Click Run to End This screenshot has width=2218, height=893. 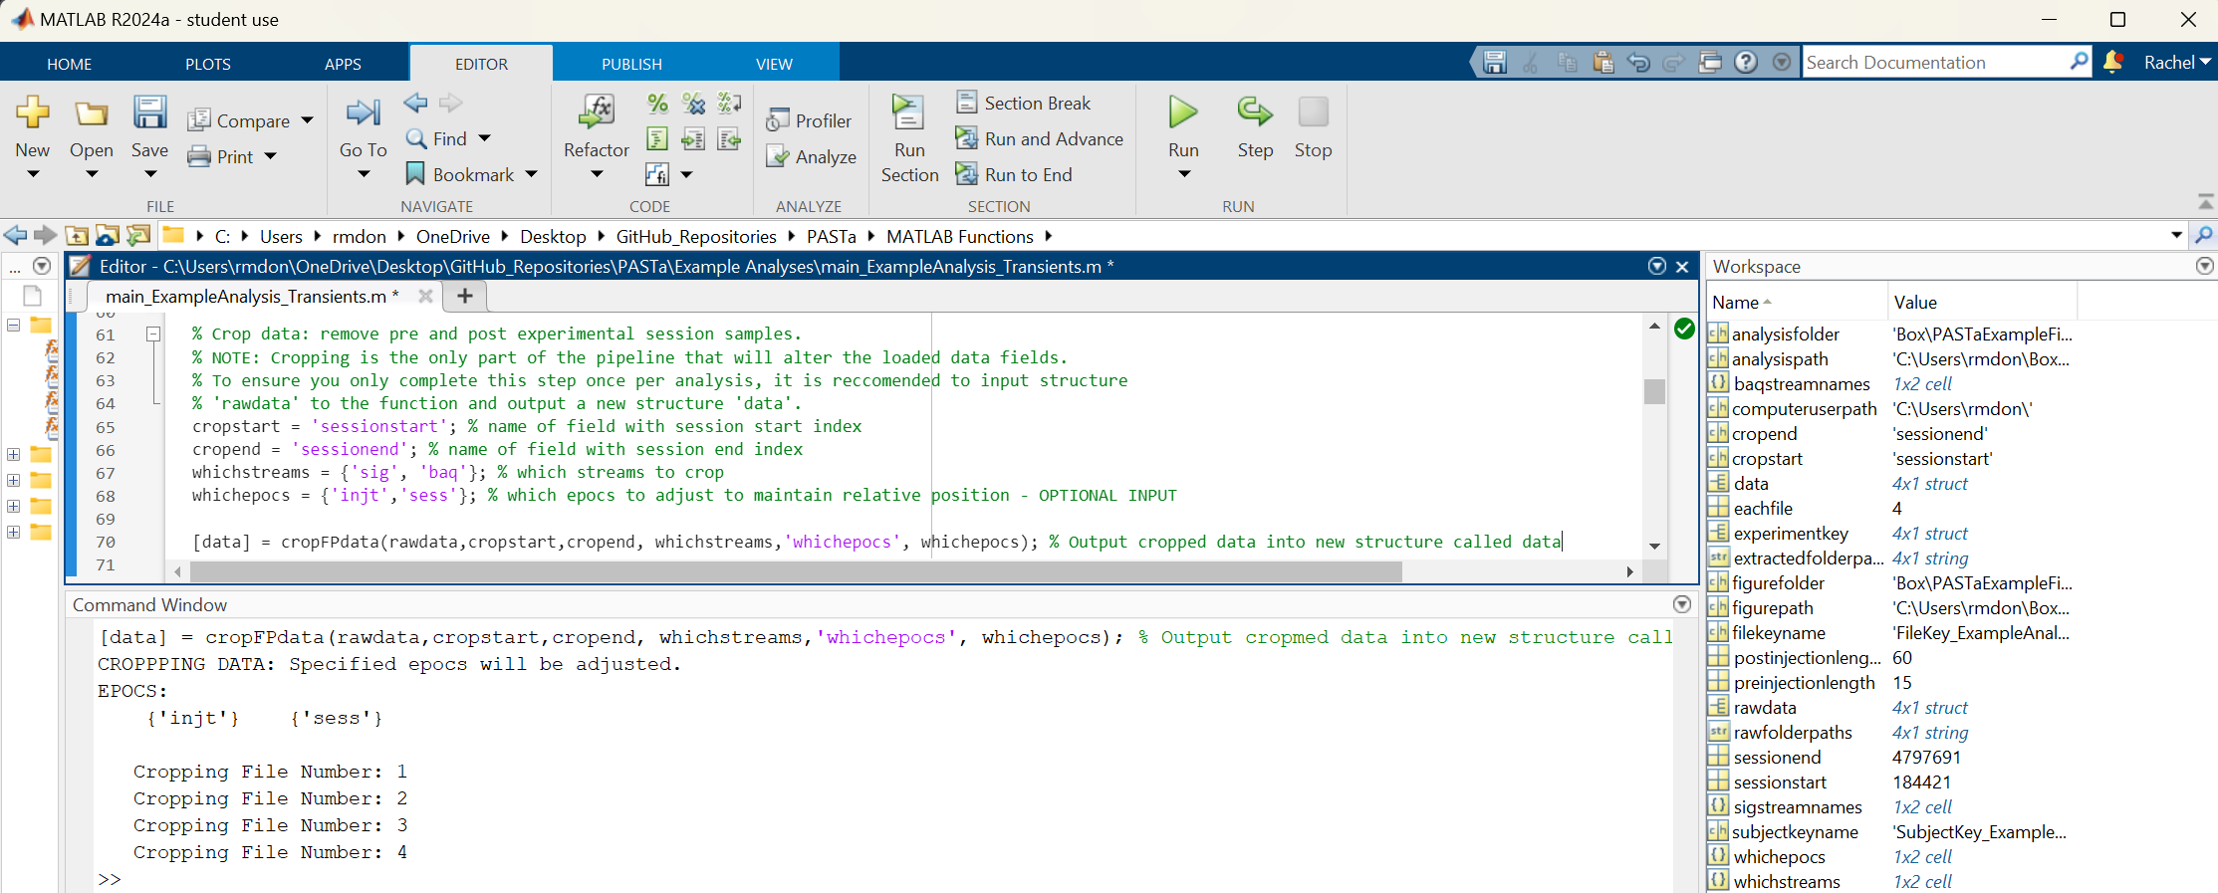[x=1014, y=174]
